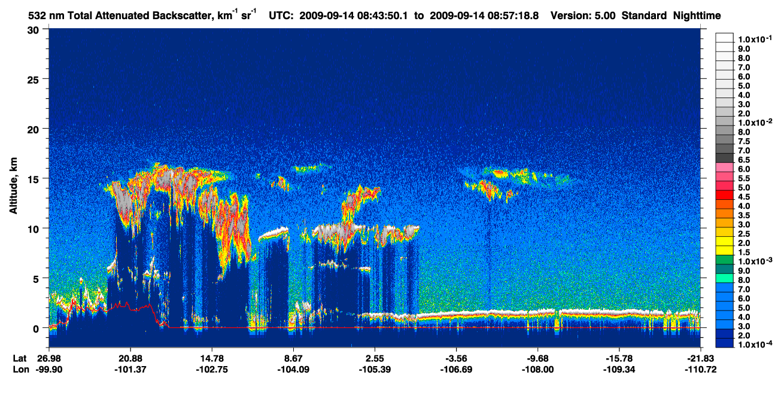Click the colorbar label '7.5'
The image size is (778, 399).
(x=744, y=141)
